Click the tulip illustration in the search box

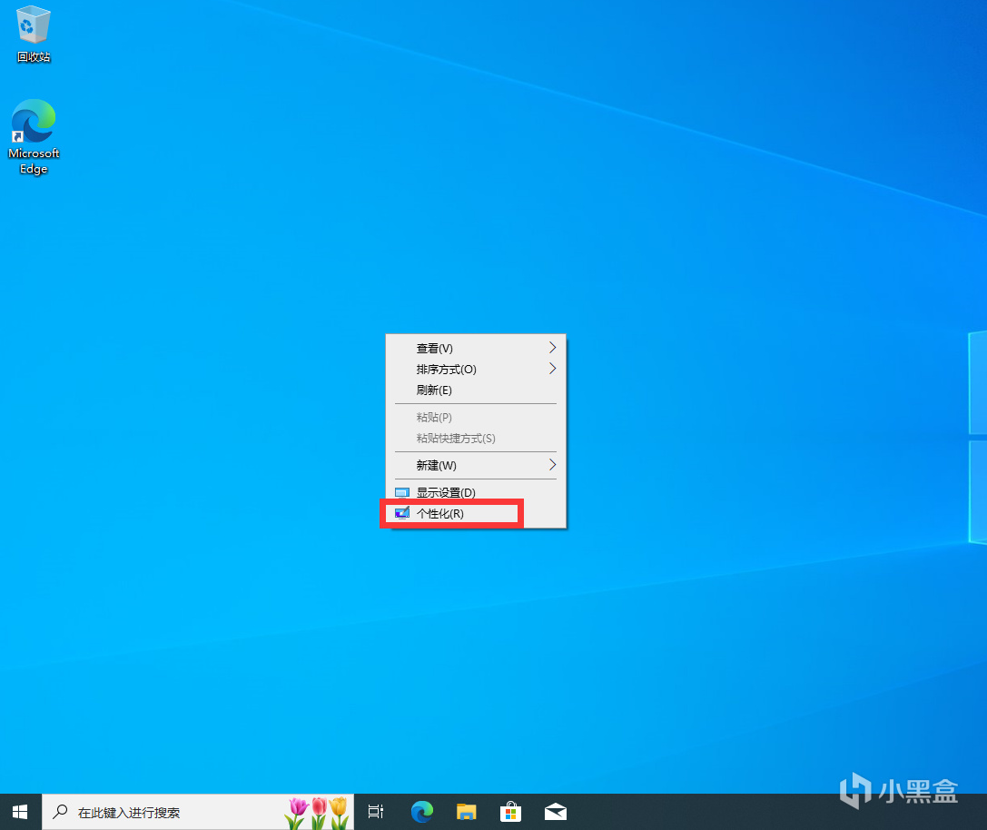[x=318, y=813]
